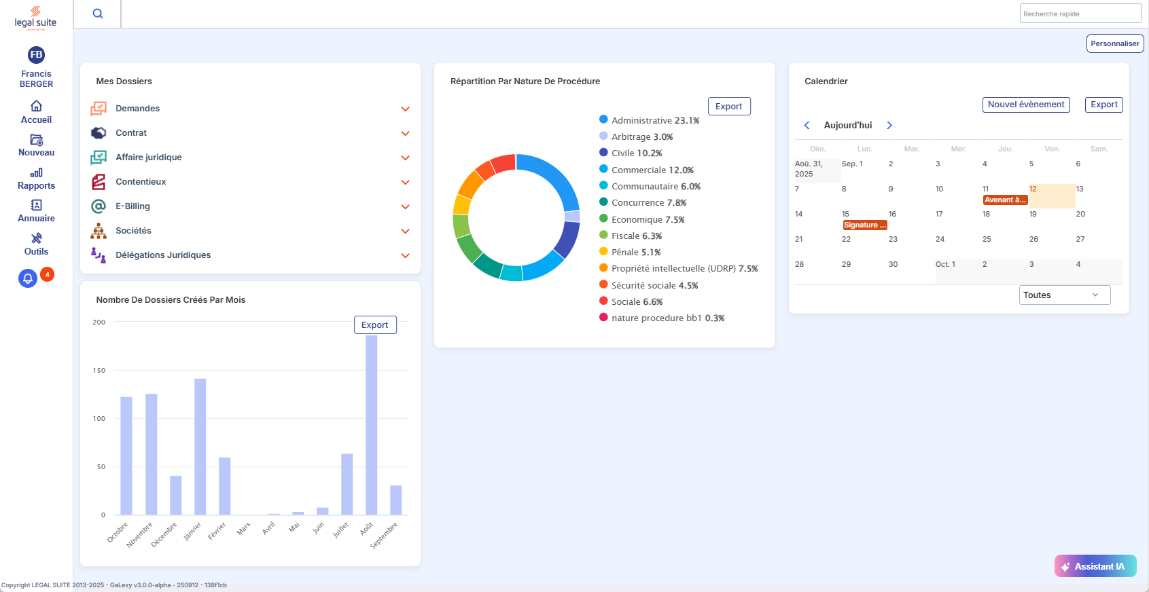Expand the Demandes section
The width and height of the screenshot is (1149, 592).
(405, 109)
